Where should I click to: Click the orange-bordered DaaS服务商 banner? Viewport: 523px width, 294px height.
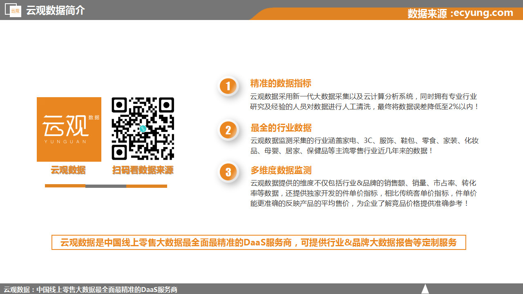pyautogui.click(x=259, y=242)
